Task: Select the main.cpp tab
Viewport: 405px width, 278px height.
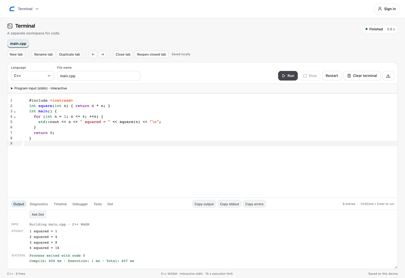Action: point(18,44)
